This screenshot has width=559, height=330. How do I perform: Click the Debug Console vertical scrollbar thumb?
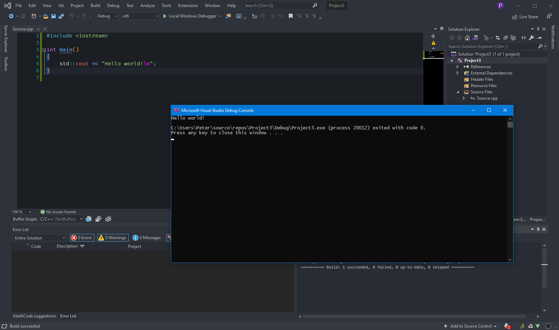tap(510, 125)
